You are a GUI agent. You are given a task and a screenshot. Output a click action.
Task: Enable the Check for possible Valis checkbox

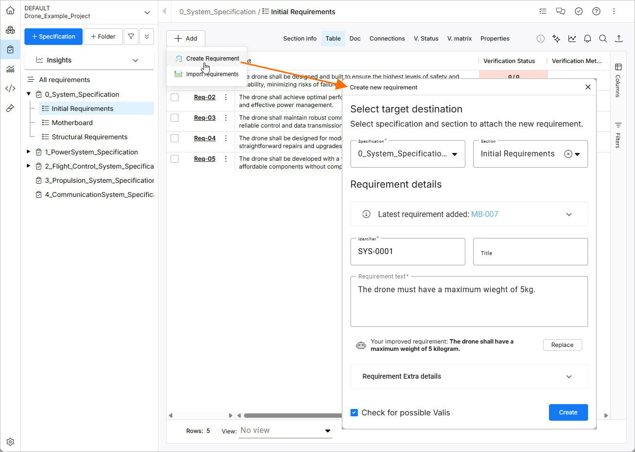coord(354,412)
